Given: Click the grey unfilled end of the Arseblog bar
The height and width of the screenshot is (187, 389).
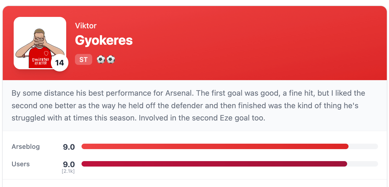Looking at the screenshot, I should coord(363,146).
